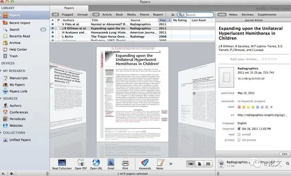Click the Edit button
The height and width of the screenshot is (176, 291).
284,154
